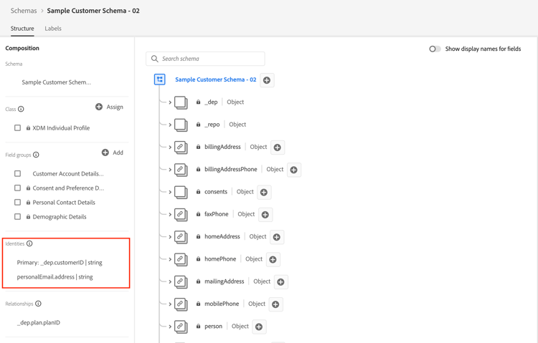Screen dimensions: 538x343
Task: Expand the person node
Action: point(170,327)
